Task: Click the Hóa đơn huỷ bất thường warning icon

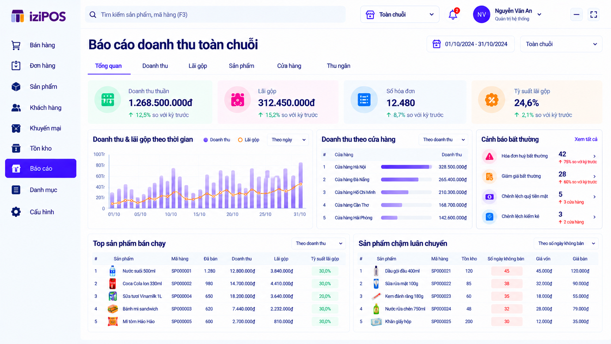Action: (x=489, y=156)
